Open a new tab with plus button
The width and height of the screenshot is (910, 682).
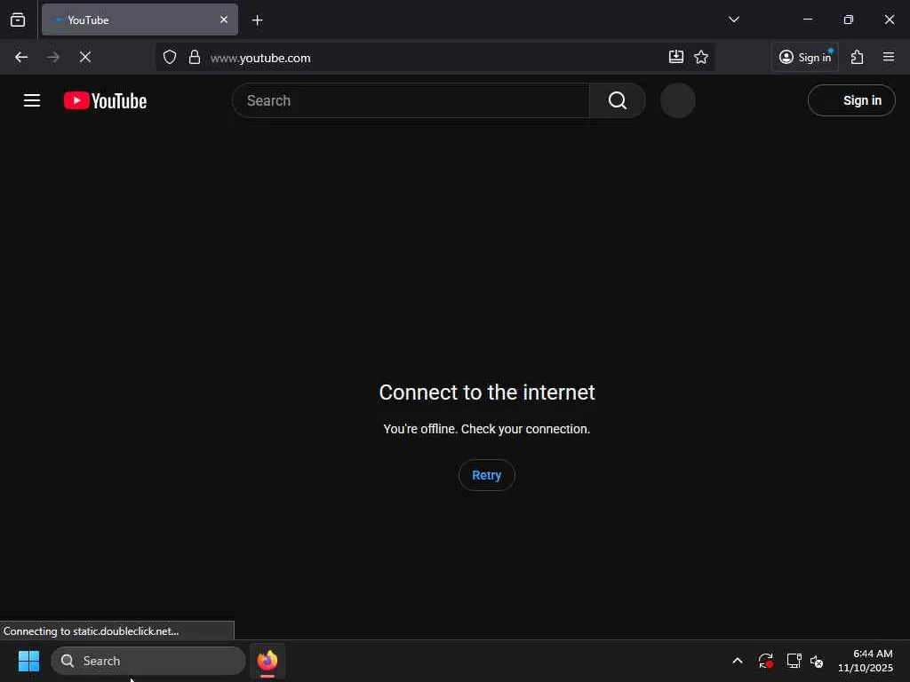click(257, 20)
